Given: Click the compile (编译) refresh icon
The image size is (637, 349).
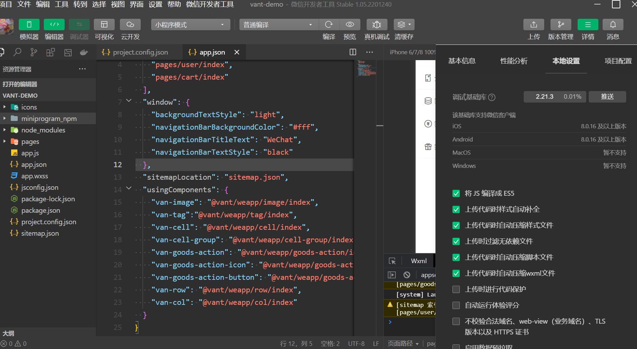Looking at the screenshot, I should [x=329, y=25].
